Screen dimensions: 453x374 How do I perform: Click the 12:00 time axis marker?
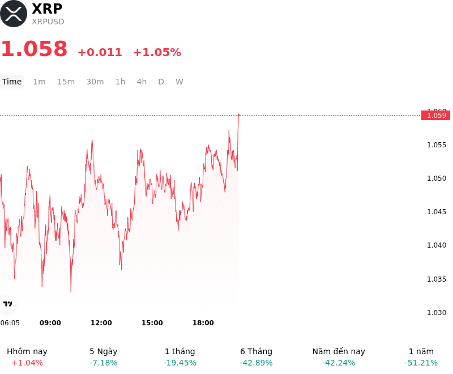(x=101, y=323)
